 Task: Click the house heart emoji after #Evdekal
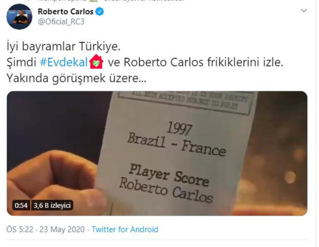[x=96, y=62]
